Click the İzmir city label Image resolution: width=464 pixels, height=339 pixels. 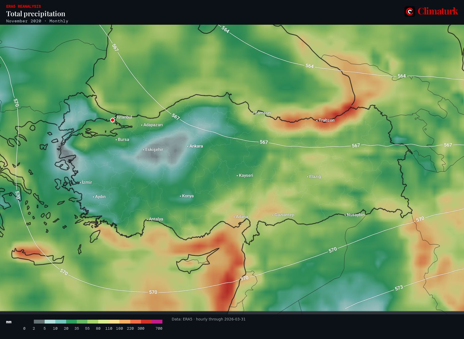coord(87,182)
